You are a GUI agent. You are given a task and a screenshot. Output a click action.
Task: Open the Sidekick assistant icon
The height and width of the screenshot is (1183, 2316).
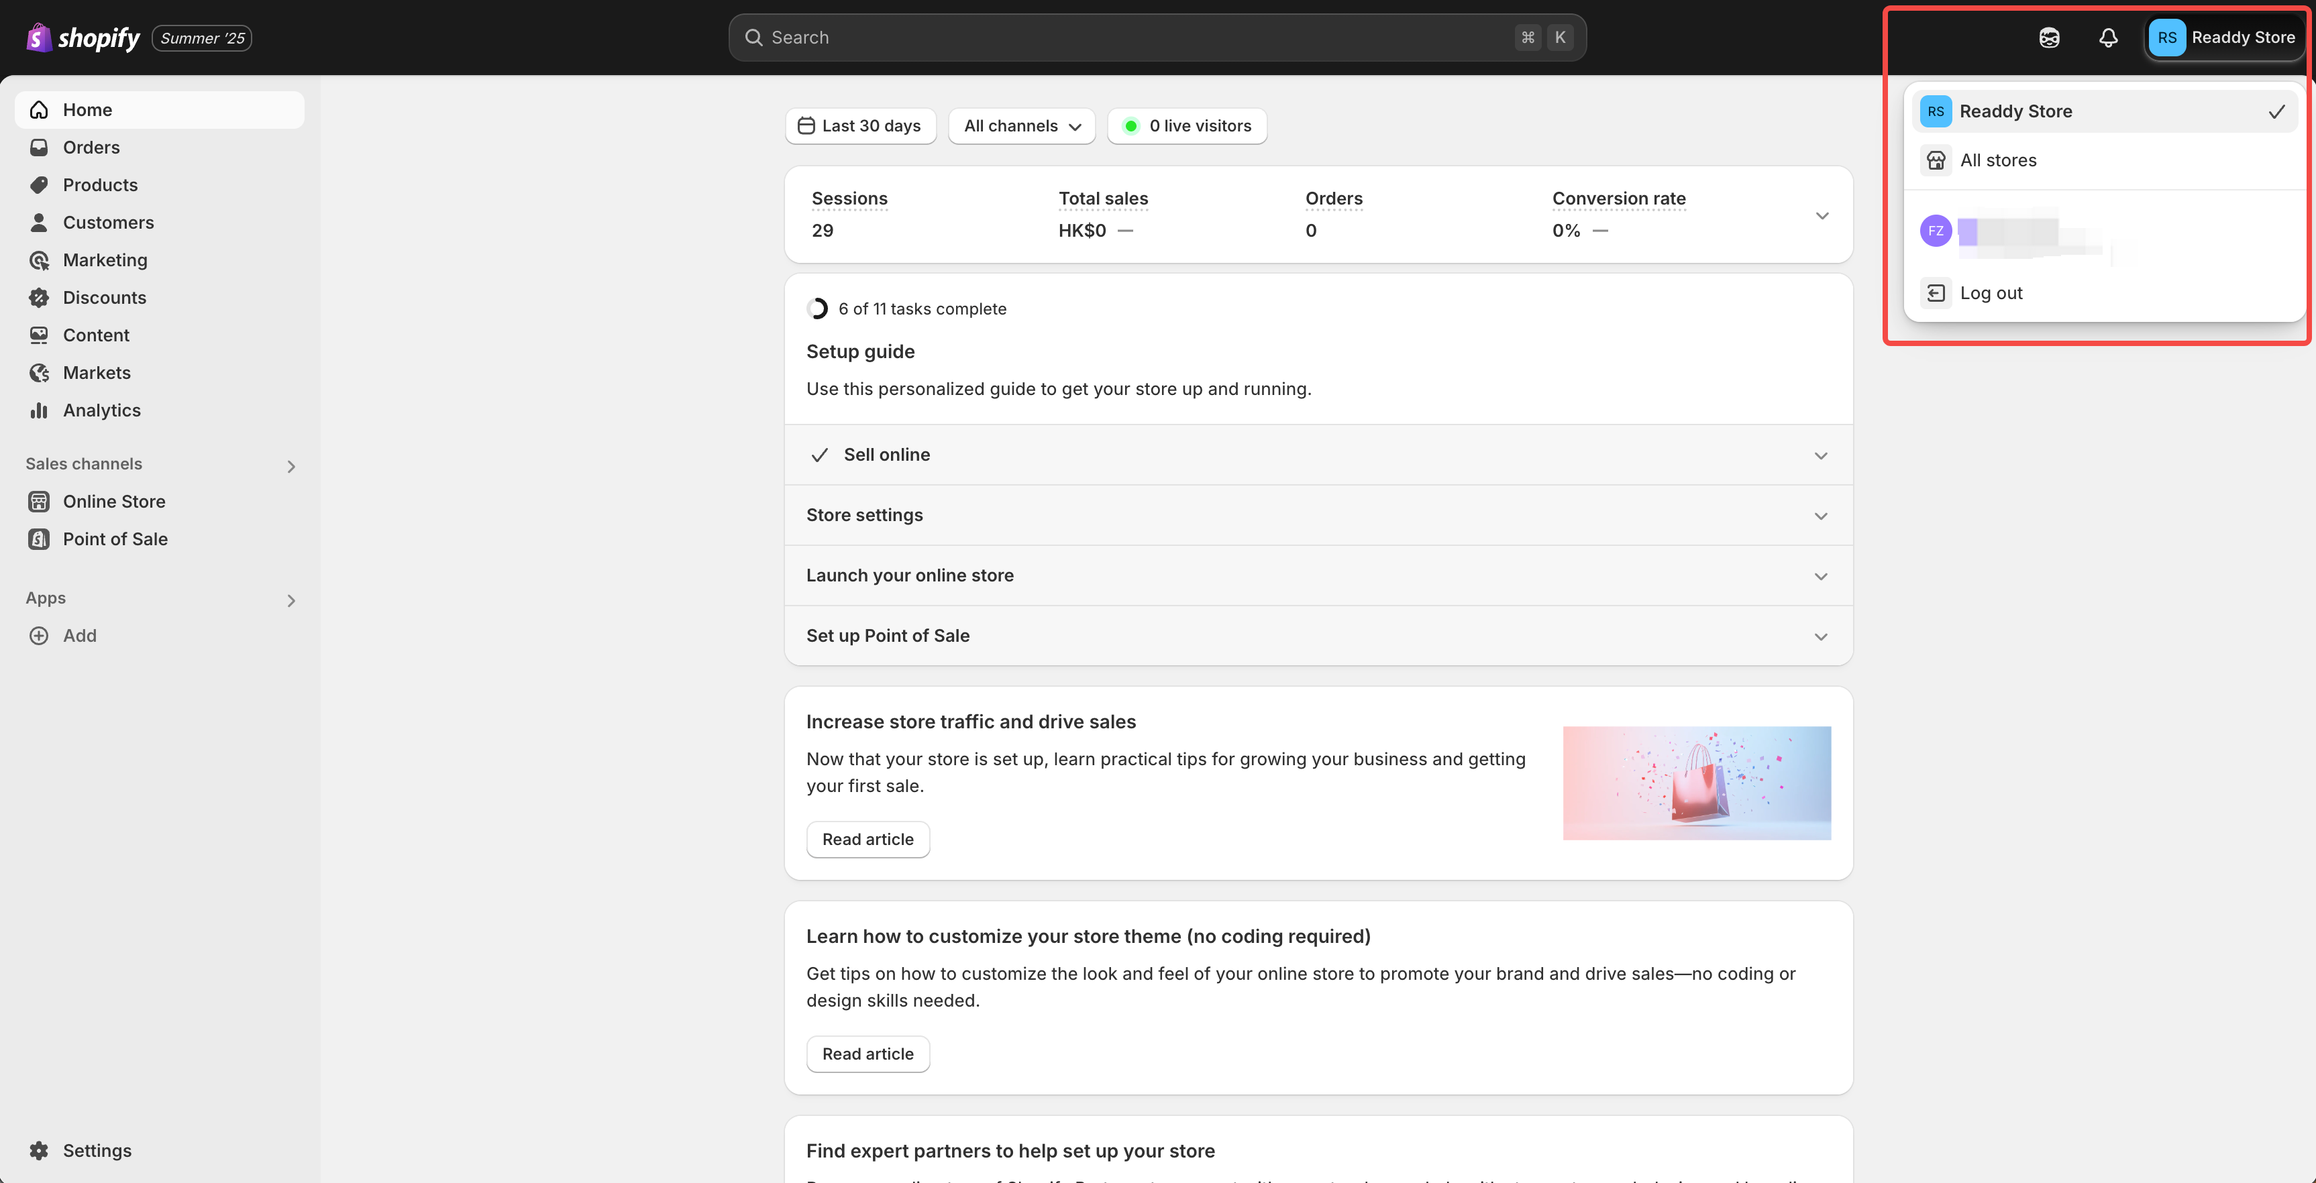tap(2049, 38)
